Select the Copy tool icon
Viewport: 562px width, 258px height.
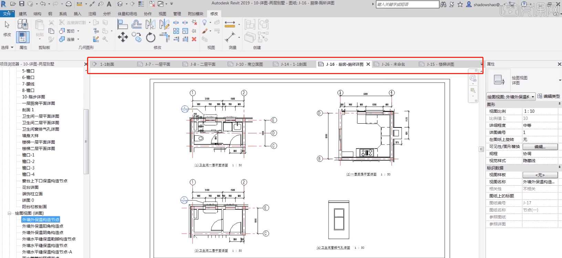pos(136,37)
